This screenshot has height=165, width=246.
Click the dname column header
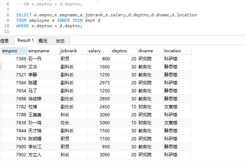click(150, 51)
